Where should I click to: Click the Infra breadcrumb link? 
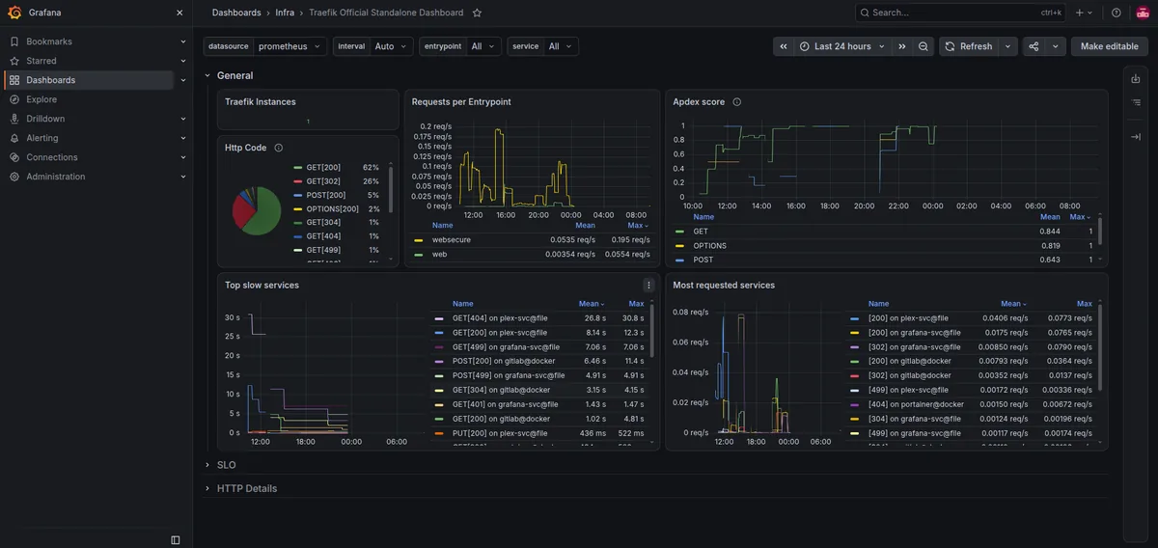[285, 13]
